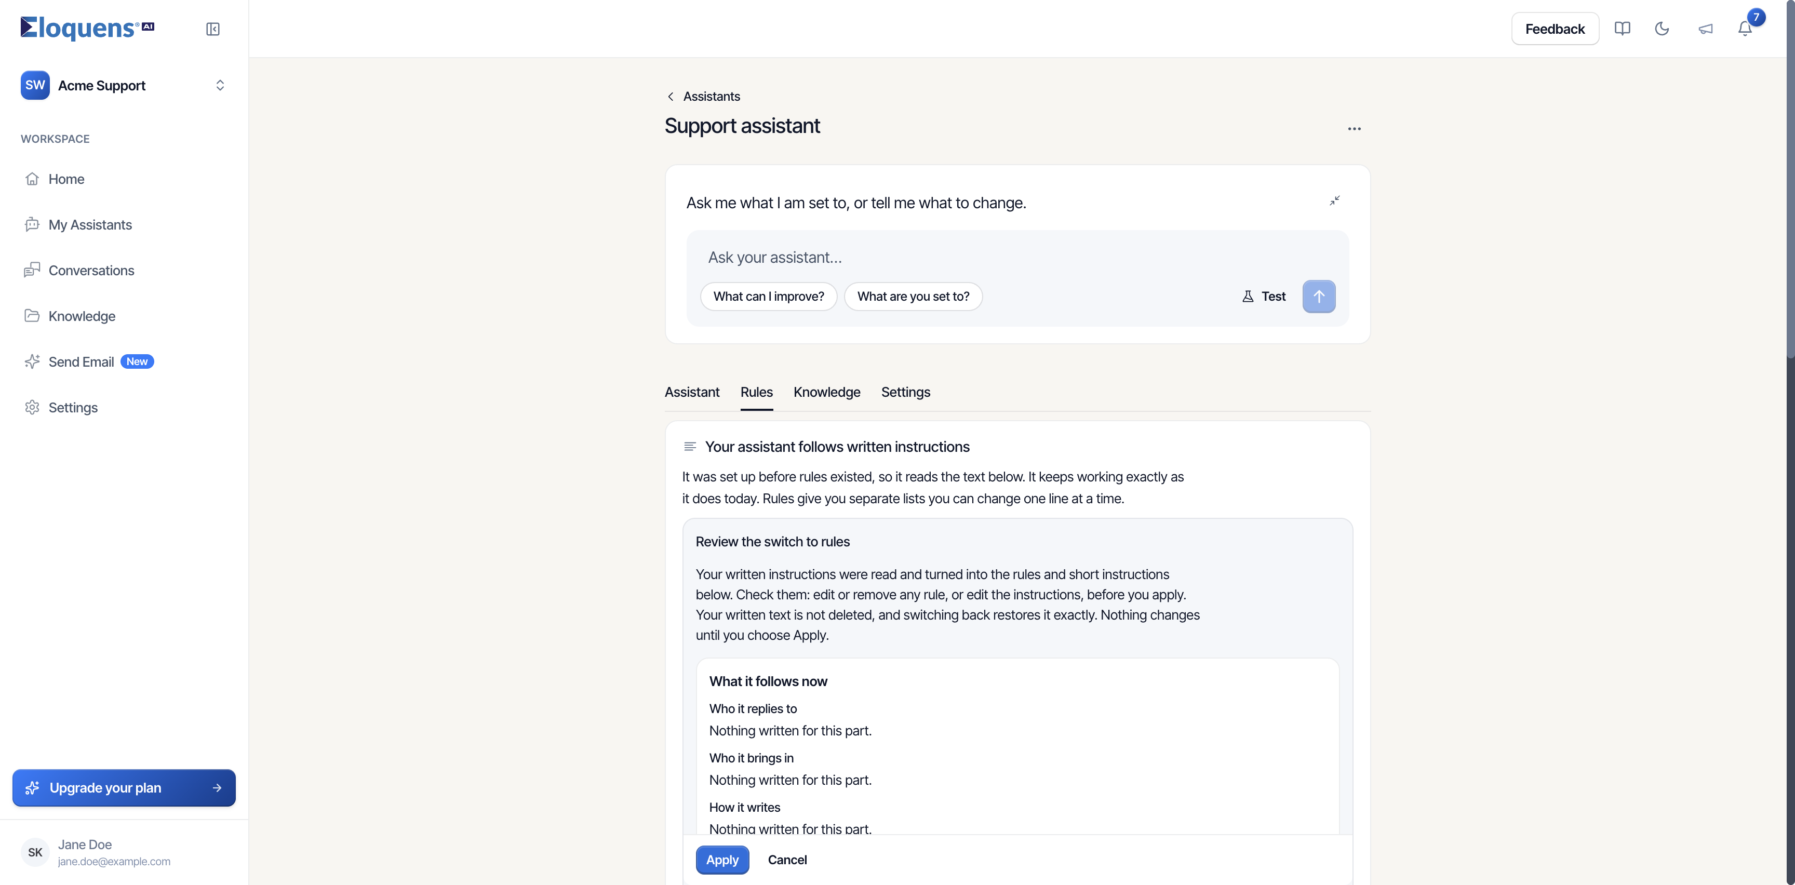Open the documentation book icon

pyautogui.click(x=1622, y=29)
